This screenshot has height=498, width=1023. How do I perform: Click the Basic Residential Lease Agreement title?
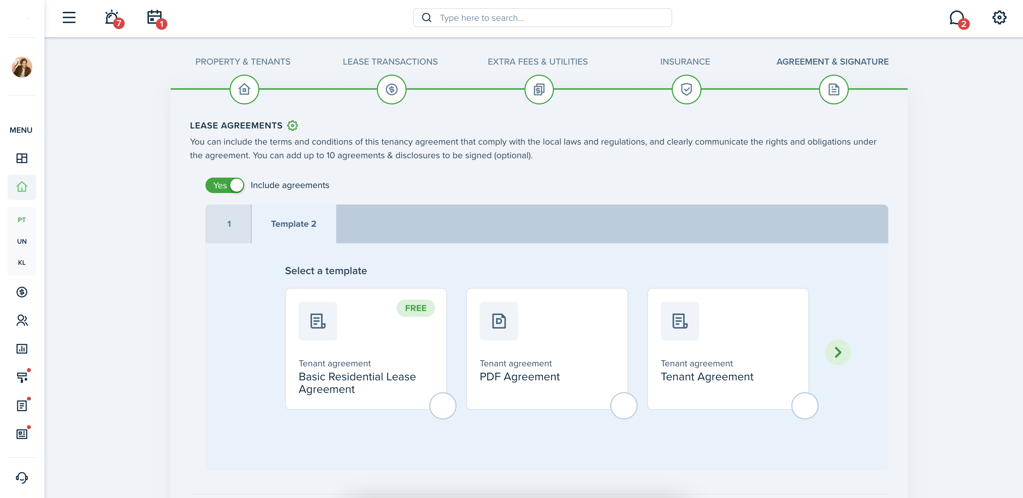click(357, 383)
